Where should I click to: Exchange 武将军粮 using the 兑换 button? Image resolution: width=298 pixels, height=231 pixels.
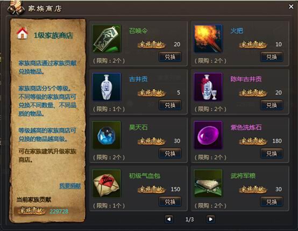point(272,201)
